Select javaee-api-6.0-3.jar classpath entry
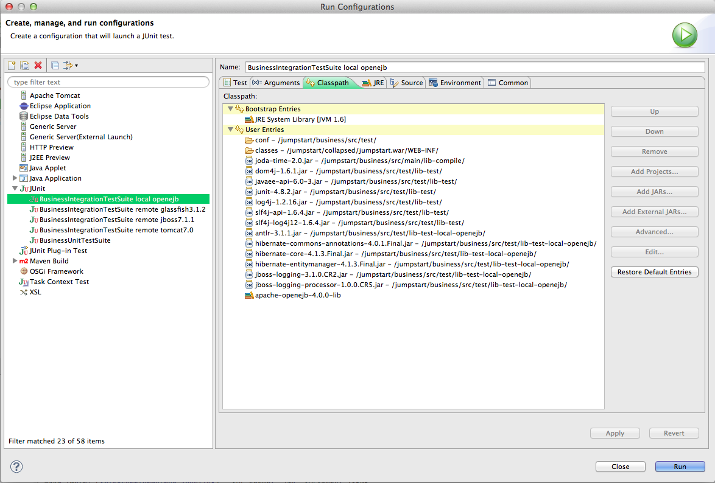Image resolution: width=715 pixels, height=483 pixels. pyautogui.click(x=351, y=181)
